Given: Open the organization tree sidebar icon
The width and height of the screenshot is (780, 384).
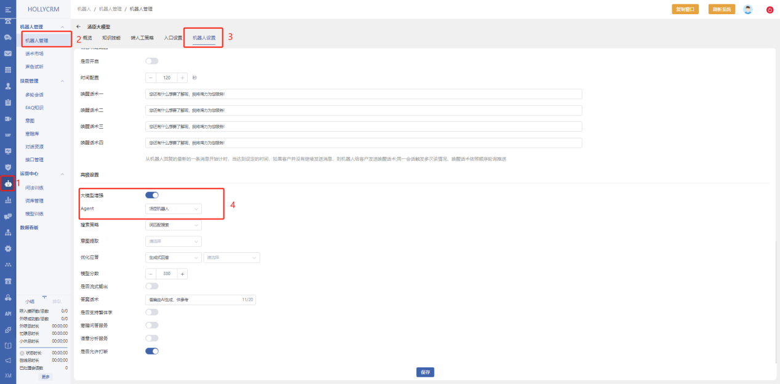Looking at the screenshot, I should coord(8,232).
